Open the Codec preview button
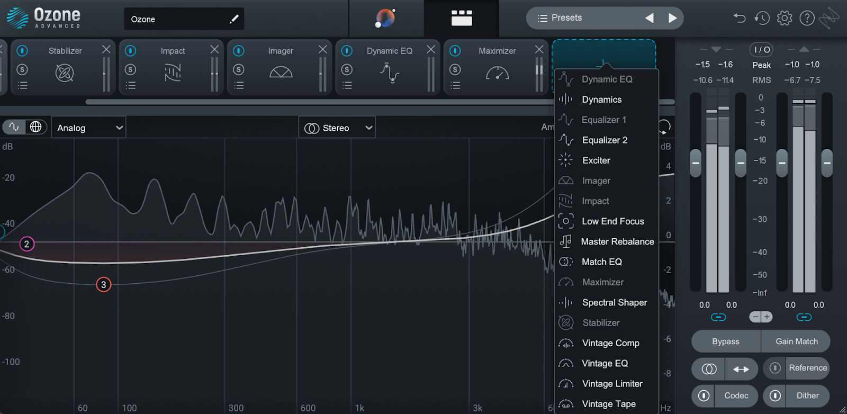The image size is (847, 414). [736, 395]
